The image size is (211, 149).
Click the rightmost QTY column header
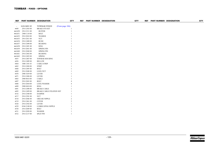coord(201,21)
